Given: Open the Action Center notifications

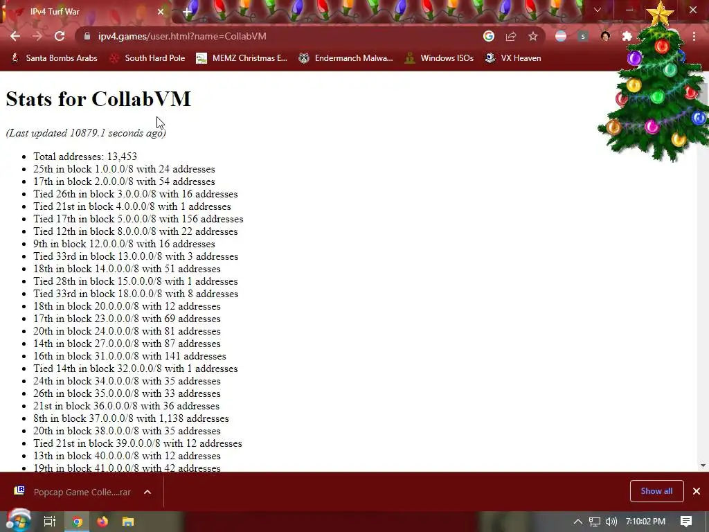Looking at the screenshot, I should [x=686, y=522].
